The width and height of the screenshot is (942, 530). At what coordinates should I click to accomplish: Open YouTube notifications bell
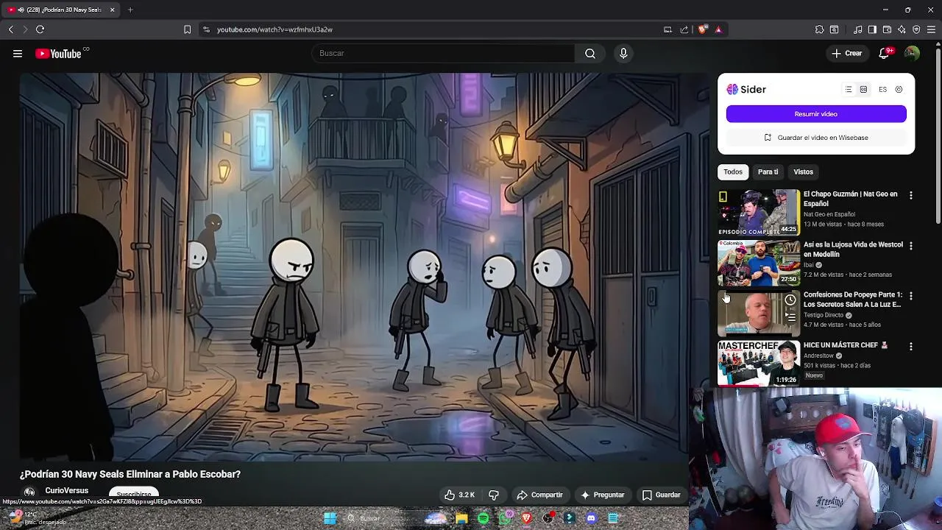point(885,53)
